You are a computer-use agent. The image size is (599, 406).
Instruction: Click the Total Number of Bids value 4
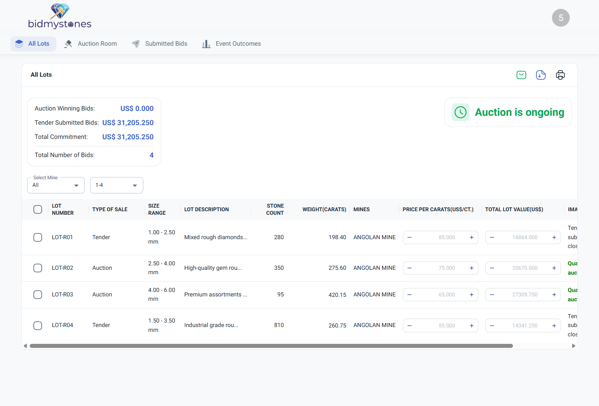(x=152, y=155)
